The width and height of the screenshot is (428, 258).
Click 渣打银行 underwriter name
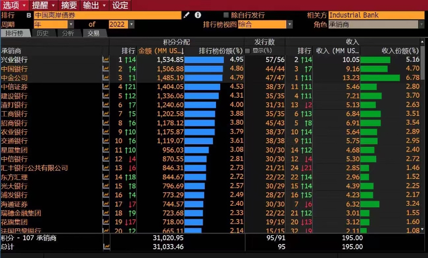point(14,105)
